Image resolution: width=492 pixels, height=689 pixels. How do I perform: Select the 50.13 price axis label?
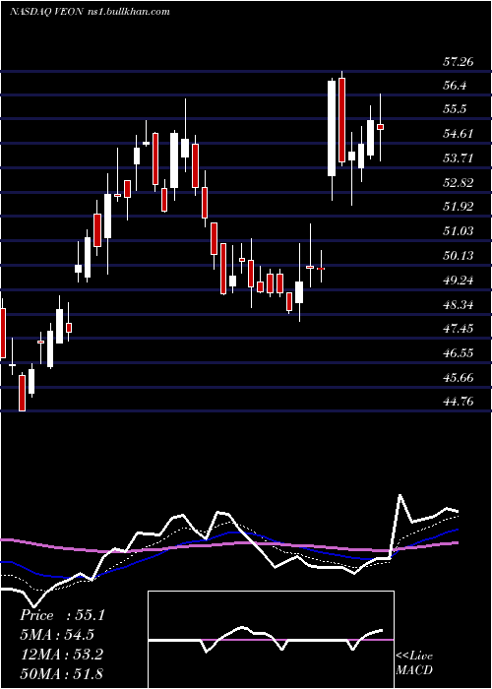coord(459,255)
